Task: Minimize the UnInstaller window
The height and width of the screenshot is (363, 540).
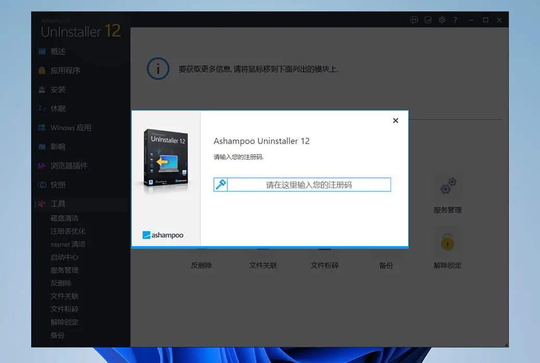Action: [x=471, y=20]
